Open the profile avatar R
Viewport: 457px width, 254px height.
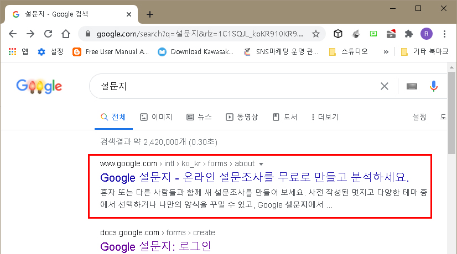point(427,34)
